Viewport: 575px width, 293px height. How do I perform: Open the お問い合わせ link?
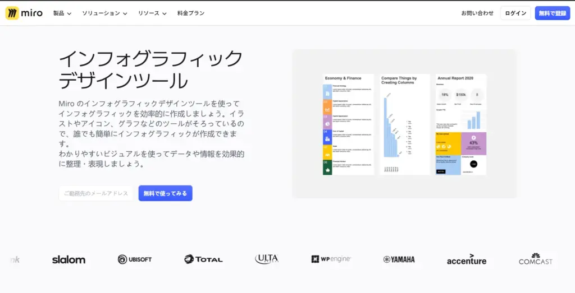[x=477, y=13]
